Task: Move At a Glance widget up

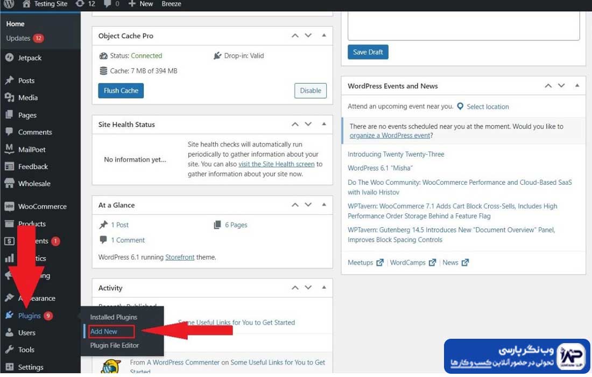Action: 295,205
